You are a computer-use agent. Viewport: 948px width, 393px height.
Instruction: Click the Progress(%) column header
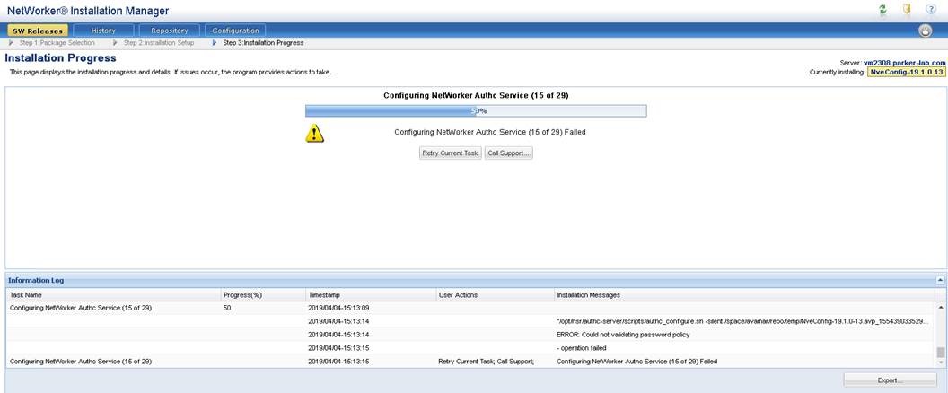pyautogui.click(x=263, y=295)
